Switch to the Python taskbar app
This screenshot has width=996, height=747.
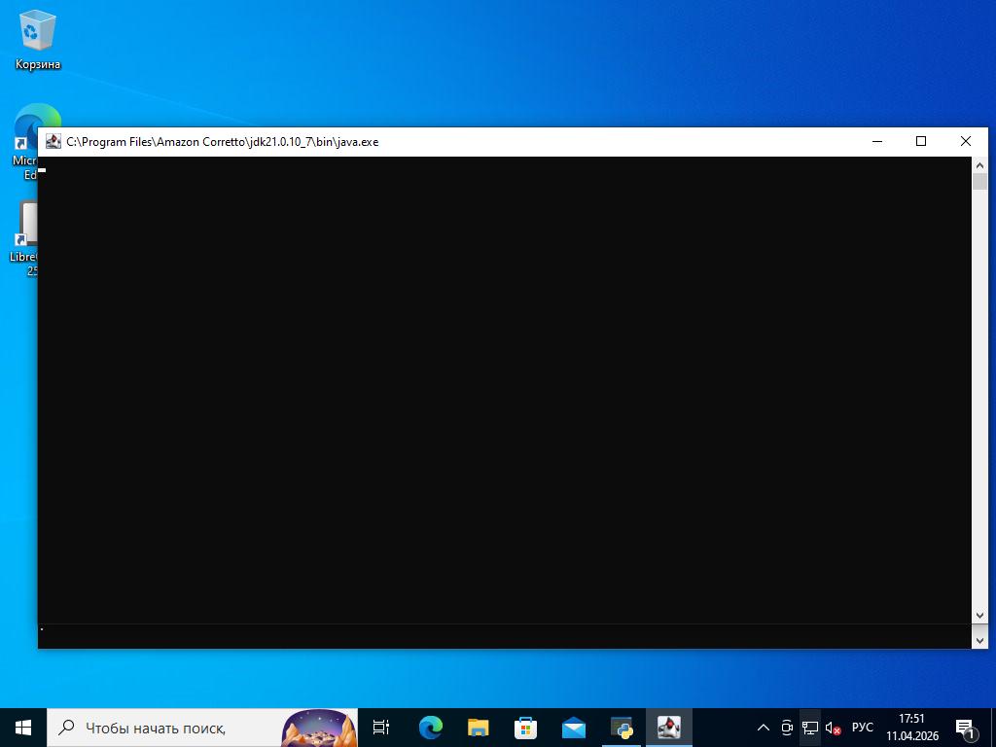(622, 727)
